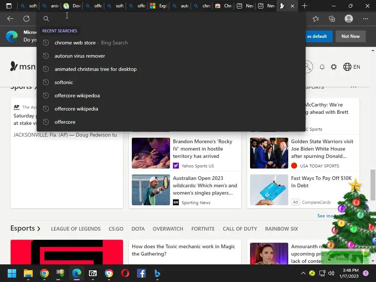Open Golden State Warriors White House article
The width and height of the screenshot is (376, 282).
pyautogui.click(x=322, y=149)
